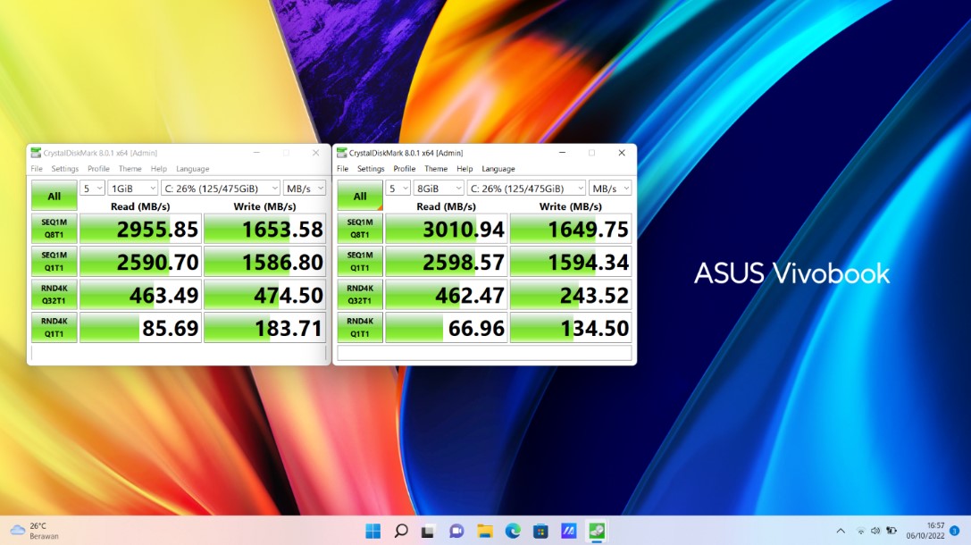Close the right CrystalDiskMark window
The width and height of the screenshot is (971, 545).
click(x=622, y=153)
